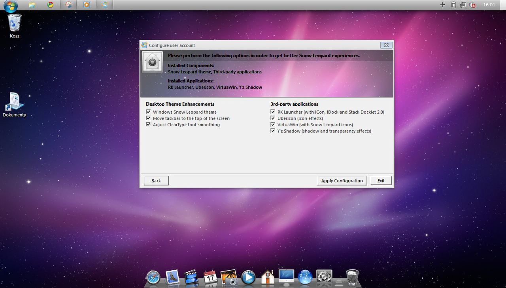The image size is (506, 288).
Task: Click the plus icon in the system tray
Action: (x=443, y=5)
